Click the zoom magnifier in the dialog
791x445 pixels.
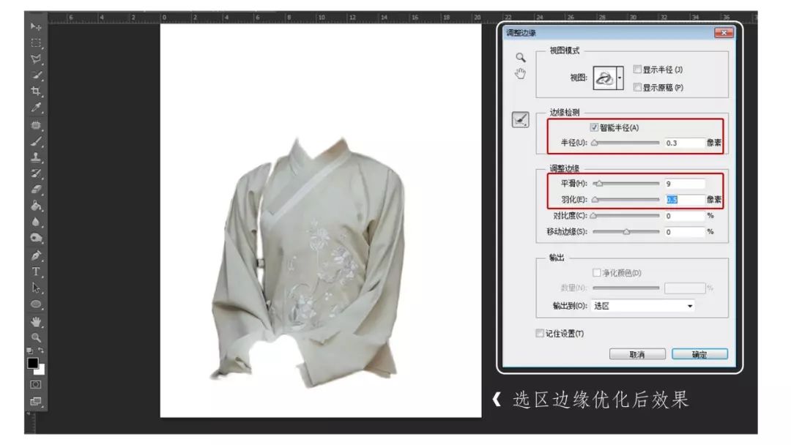[521, 57]
